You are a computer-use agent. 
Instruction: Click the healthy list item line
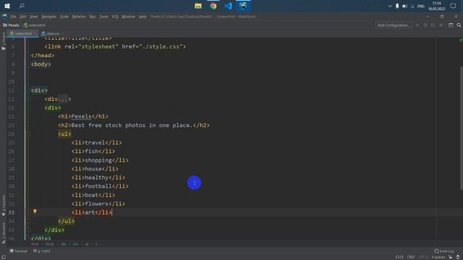pos(98,178)
